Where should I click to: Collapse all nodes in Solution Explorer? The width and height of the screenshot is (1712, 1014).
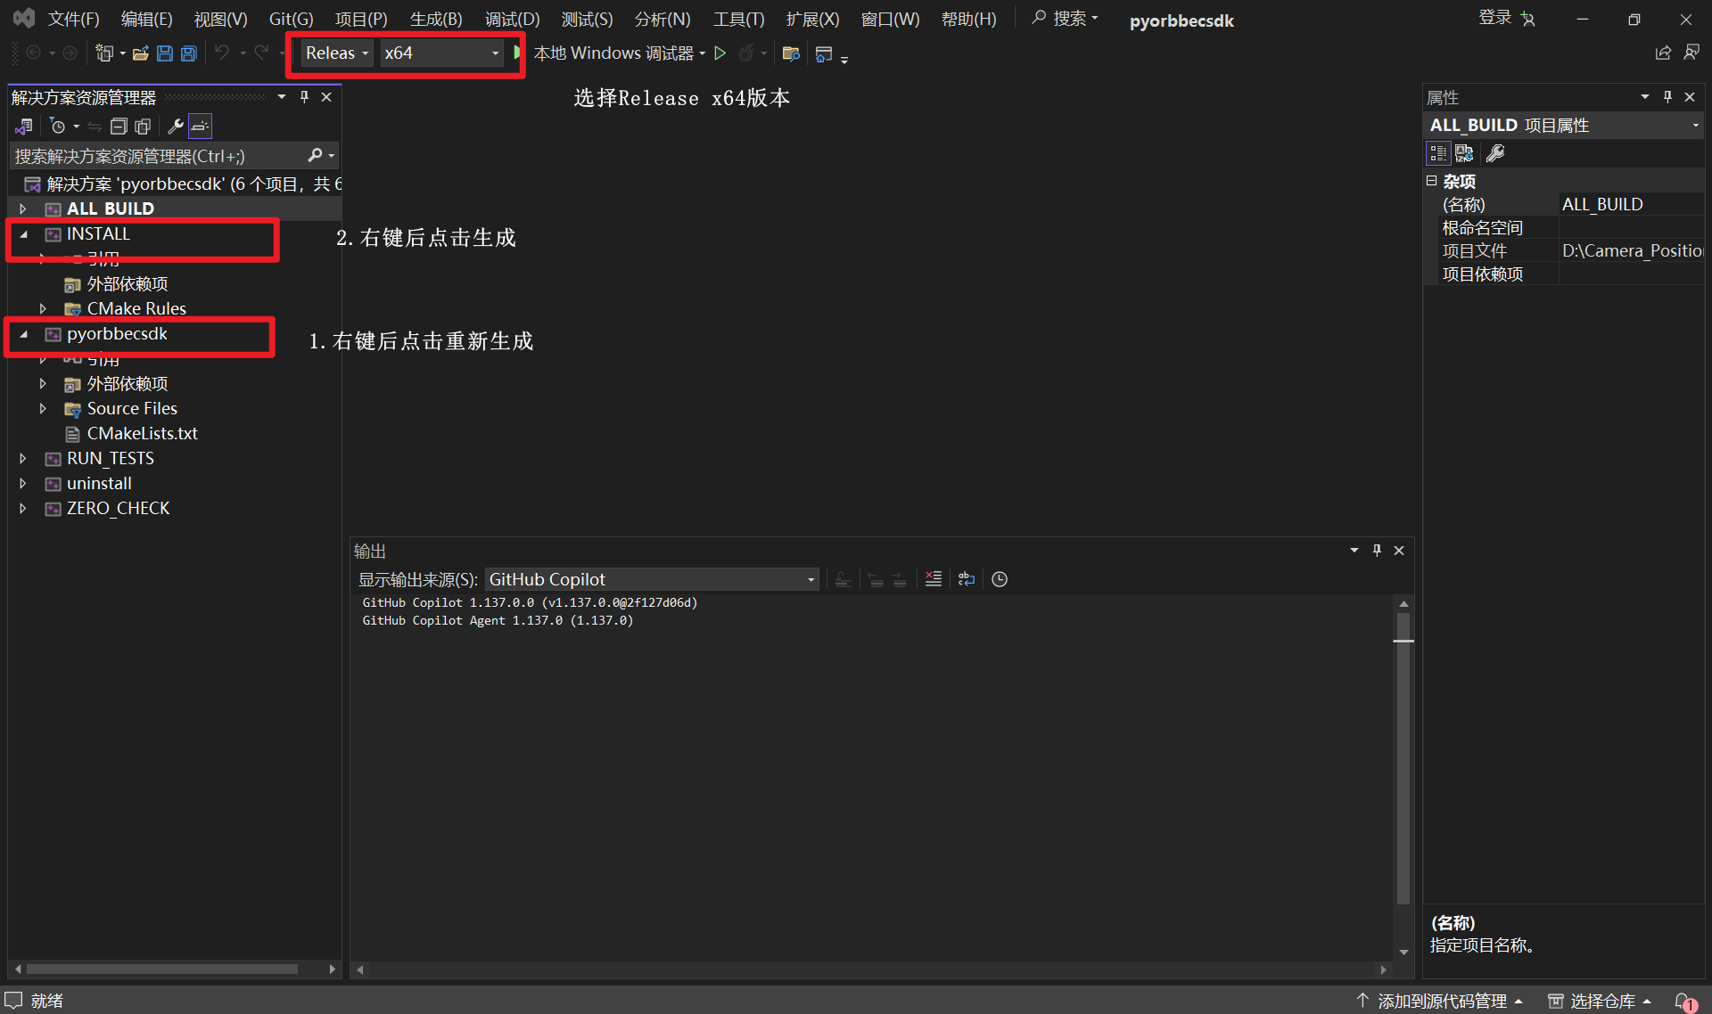(119, 126)
